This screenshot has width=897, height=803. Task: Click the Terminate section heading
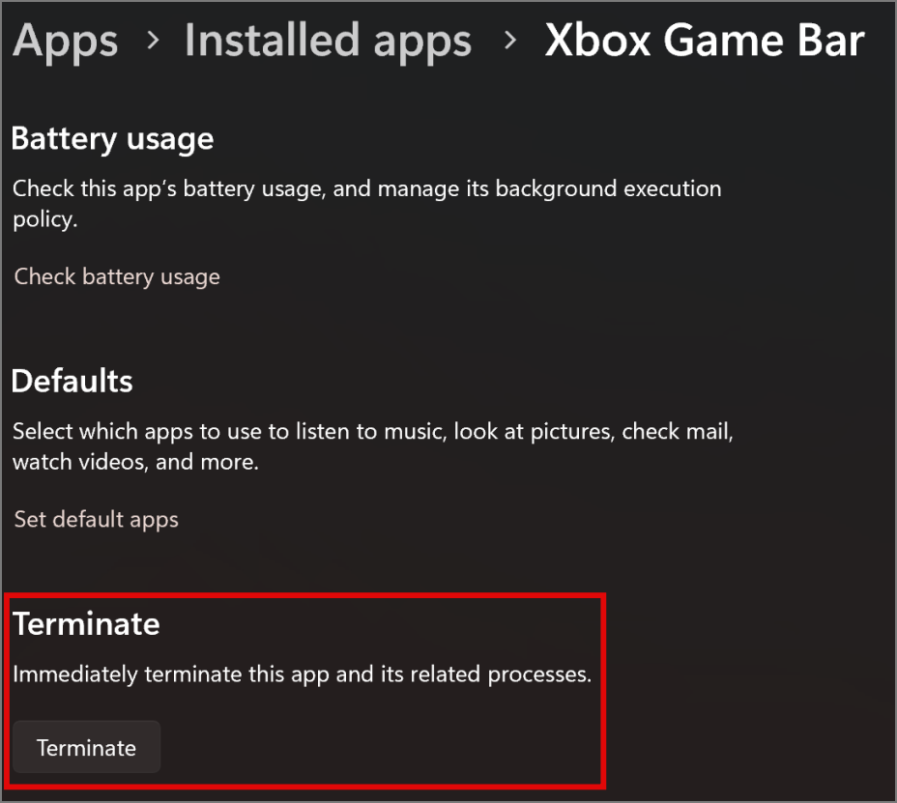click(x=86, y=624)
